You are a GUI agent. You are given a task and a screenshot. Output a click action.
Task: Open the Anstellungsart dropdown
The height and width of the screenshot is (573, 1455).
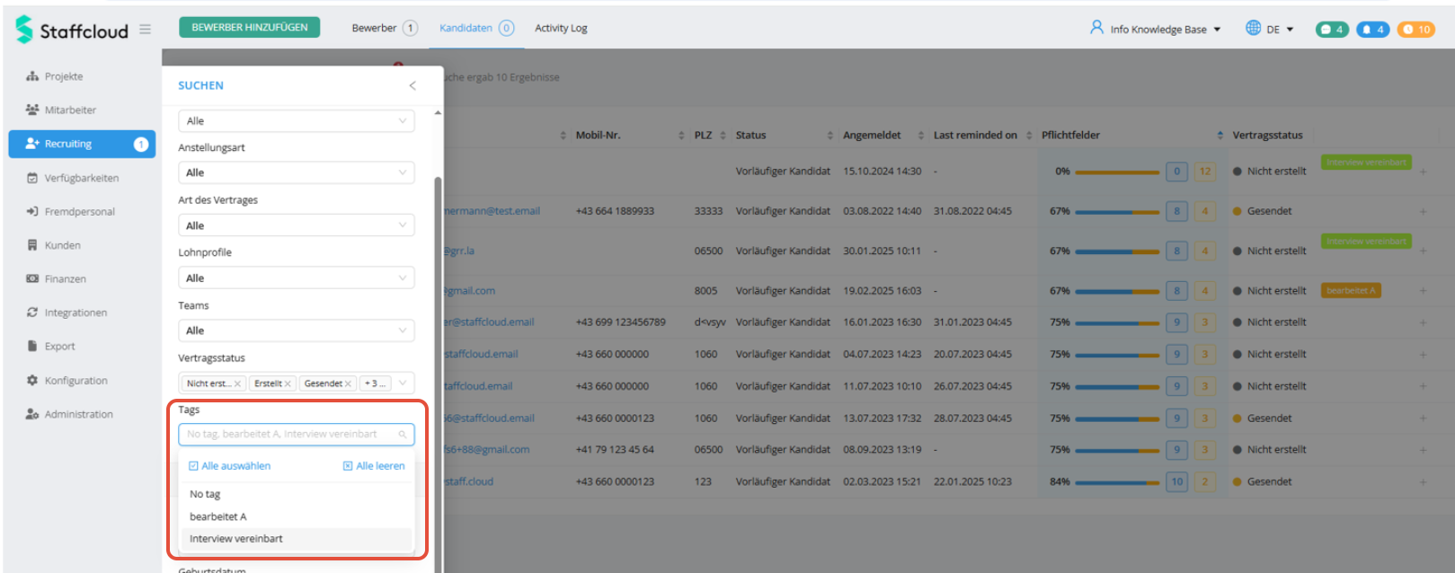click(296, 172)
